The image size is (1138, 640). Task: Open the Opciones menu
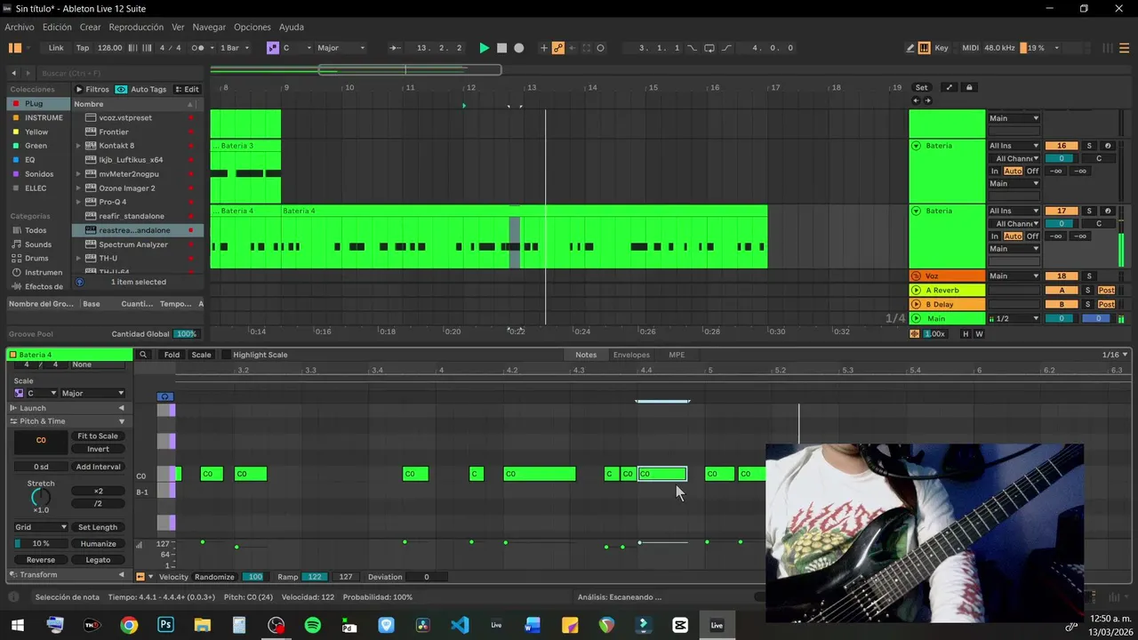(252, 28)
